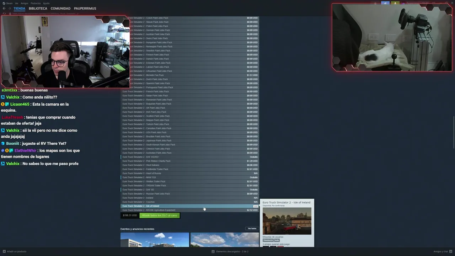The width and height of the screenshot is (455, 256).
Task: Open the Amigos menu
Action: (25, 3)
